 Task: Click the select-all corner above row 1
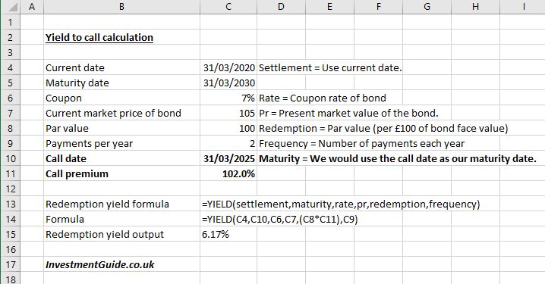(x=10, y=7)
